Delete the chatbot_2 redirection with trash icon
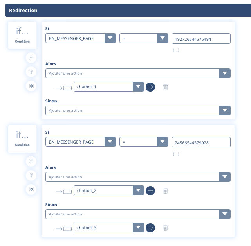251x246 pixels. click(165, 190)
